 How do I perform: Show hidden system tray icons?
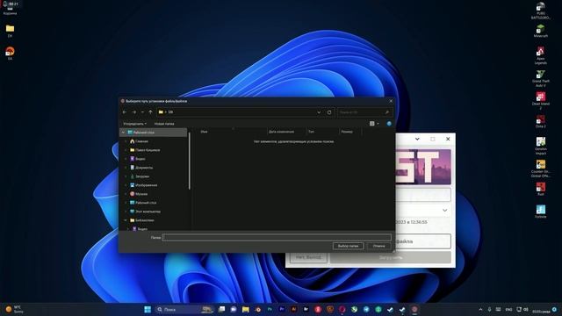480,310
